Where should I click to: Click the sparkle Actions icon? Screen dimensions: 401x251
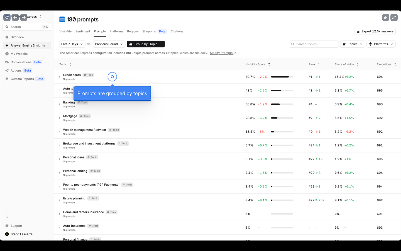[7, 71]
